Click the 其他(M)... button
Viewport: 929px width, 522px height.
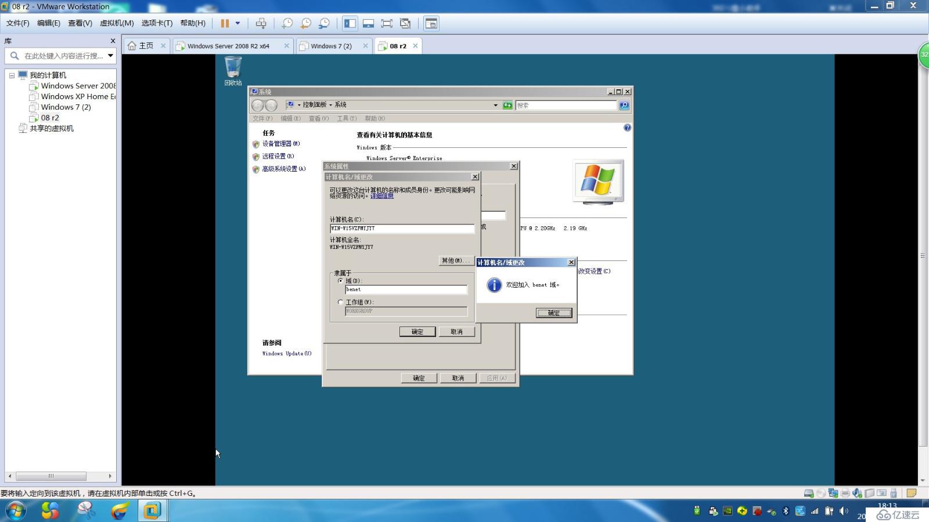click(455, 260)
